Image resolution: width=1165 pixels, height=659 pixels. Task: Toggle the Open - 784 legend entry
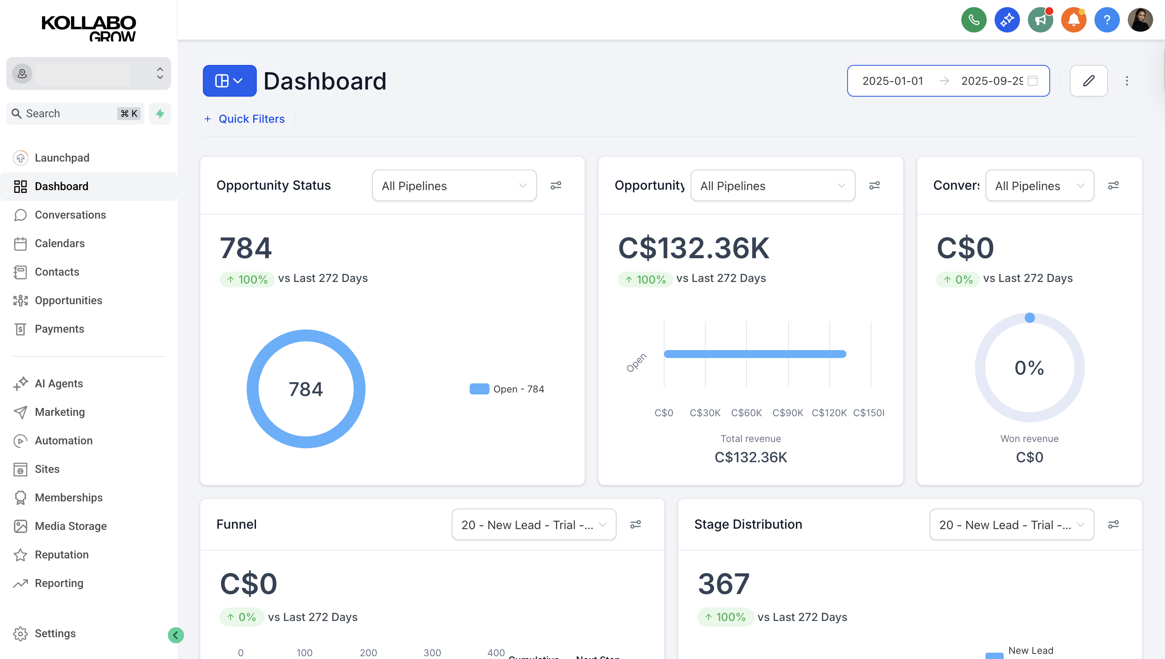point(507,389)
